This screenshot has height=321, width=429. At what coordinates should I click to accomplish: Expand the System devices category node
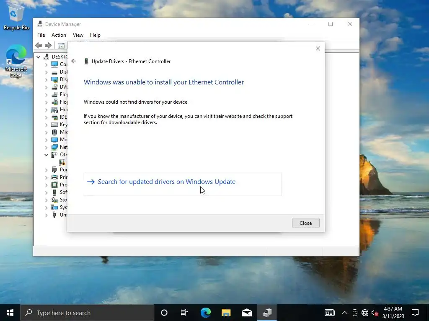pyautogui.click(x=46, y=207)
